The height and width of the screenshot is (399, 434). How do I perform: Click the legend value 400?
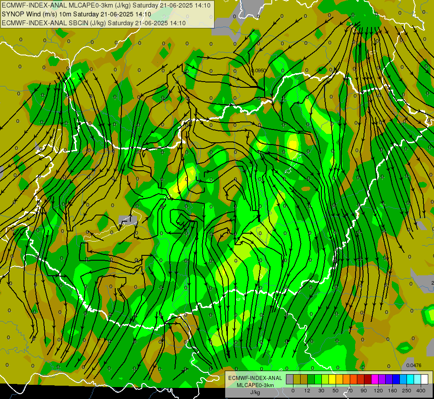coord(421,391)
